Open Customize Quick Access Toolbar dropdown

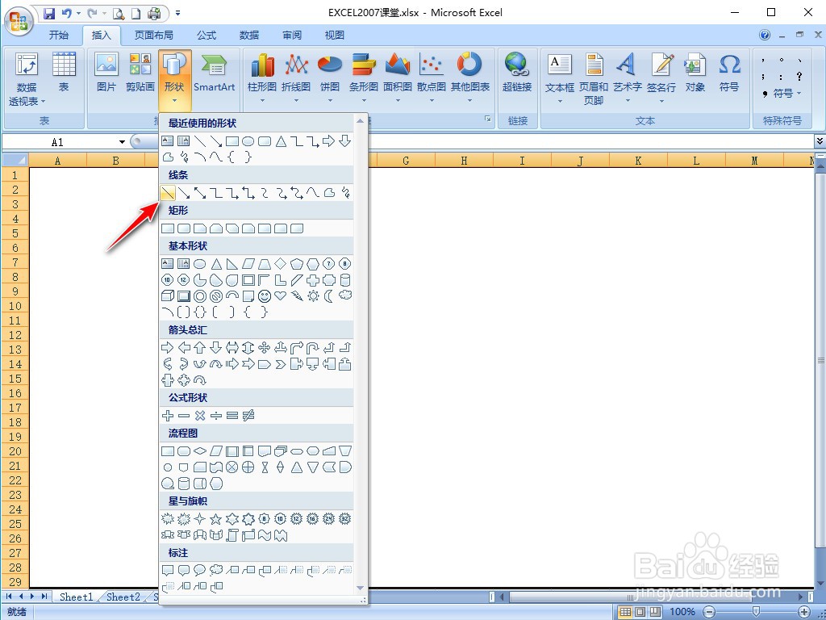(x=178, y=13)
